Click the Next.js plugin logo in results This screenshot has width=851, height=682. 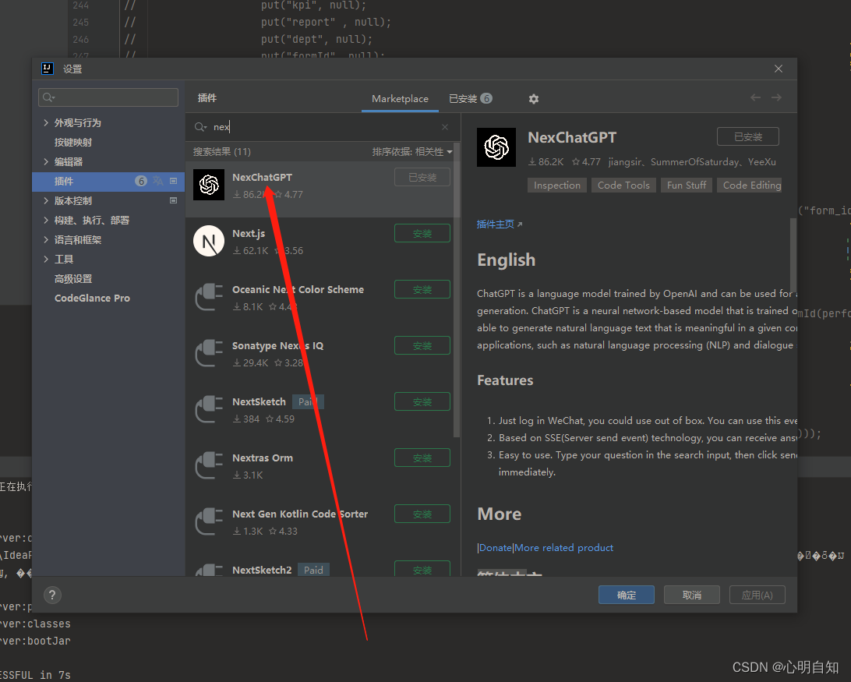point(208,241)
